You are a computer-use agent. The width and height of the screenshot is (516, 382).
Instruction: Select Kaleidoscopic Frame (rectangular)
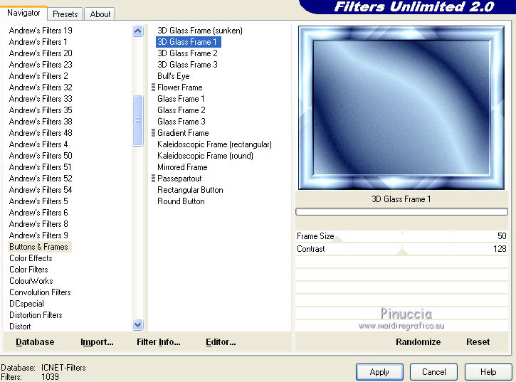pos(214,144)
